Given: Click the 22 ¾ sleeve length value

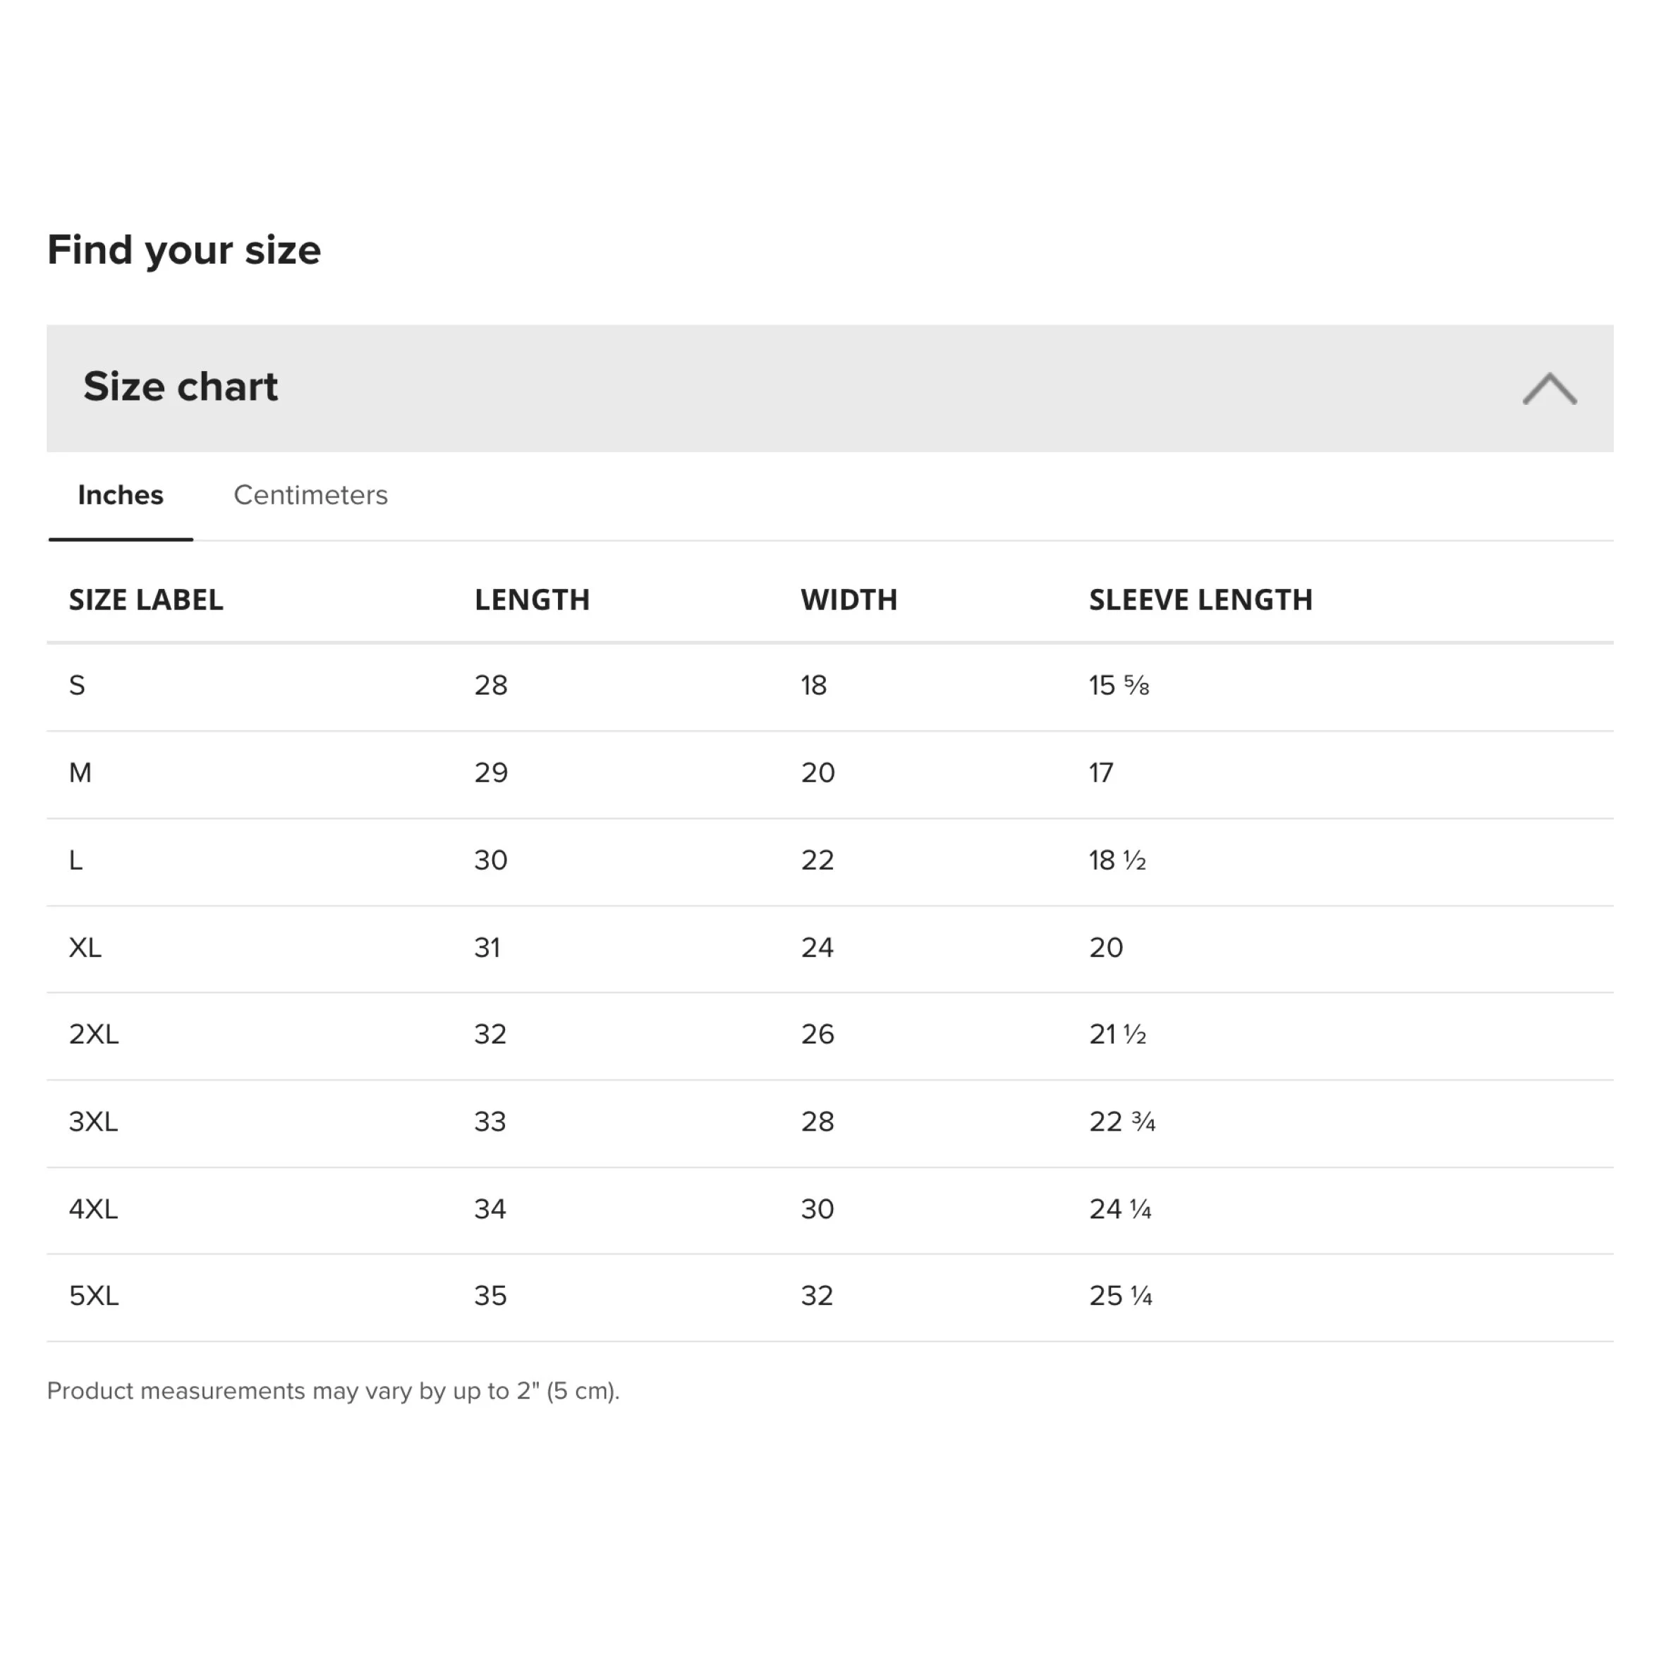Looking at the screenshot, I should coord(1122,1122).
